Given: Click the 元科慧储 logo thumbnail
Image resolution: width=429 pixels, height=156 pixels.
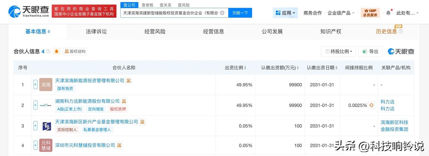Looking at the screenshot, I should click(46, 145).
